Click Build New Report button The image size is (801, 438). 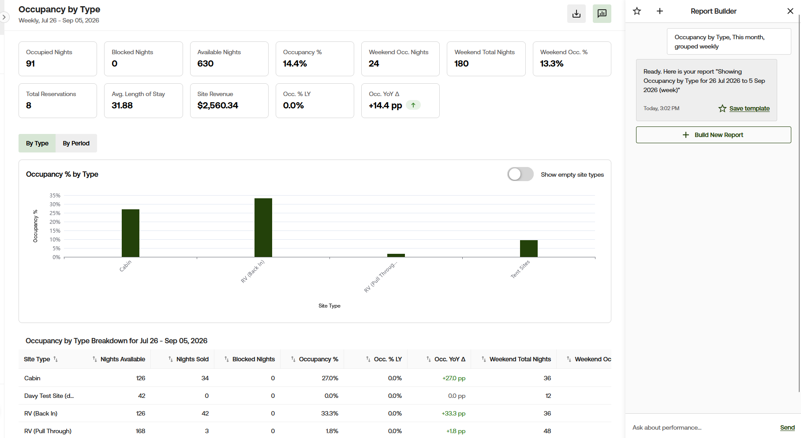pyautogui.click(x=713, y=135)
